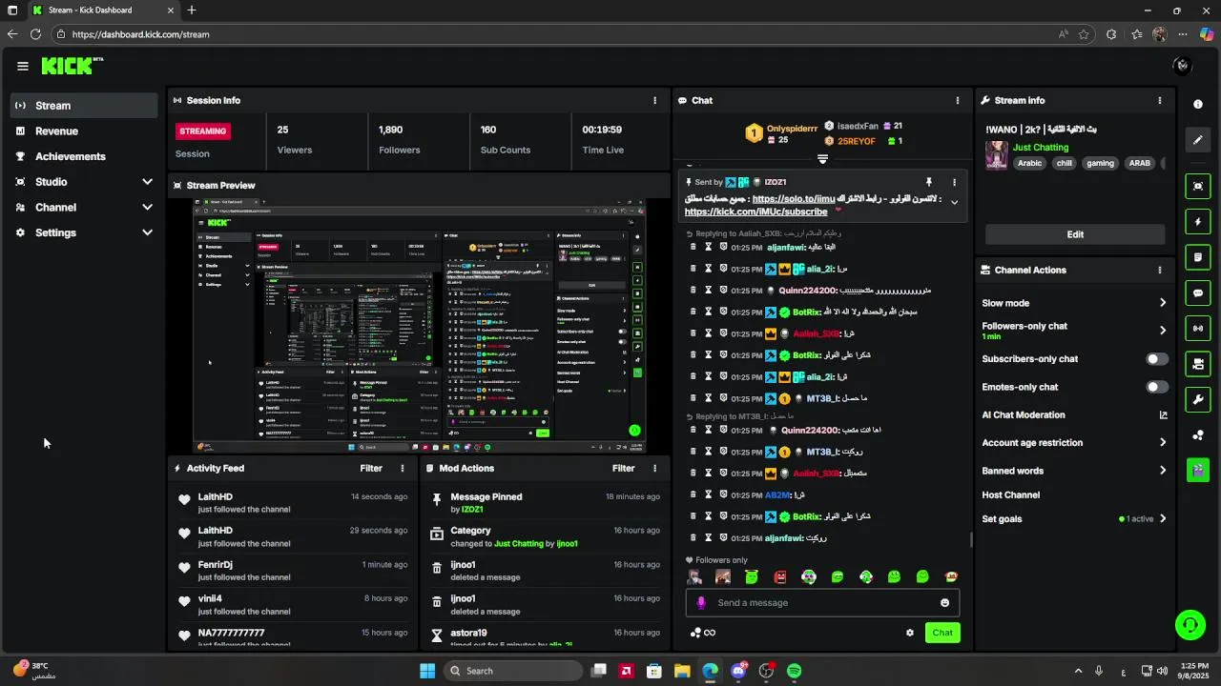Open the Session Info three-dot menu

654,100
